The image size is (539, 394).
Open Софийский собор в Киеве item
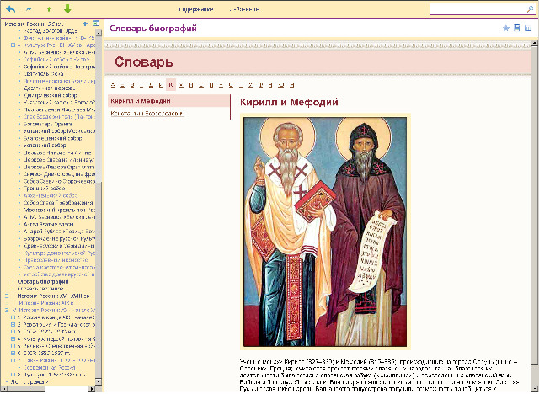(x=56, y=60)
